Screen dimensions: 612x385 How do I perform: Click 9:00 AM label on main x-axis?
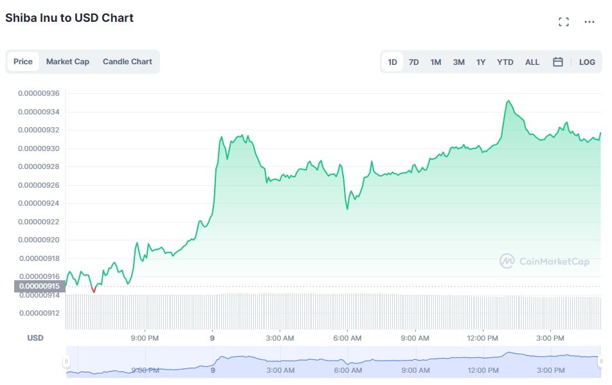415,338
